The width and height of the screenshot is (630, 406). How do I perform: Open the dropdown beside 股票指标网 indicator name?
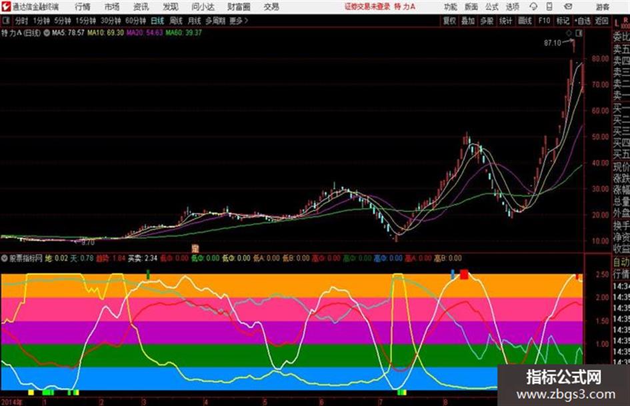(x=5, y=258)
